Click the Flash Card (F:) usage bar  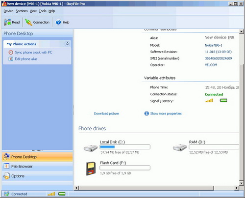coord(125,168)
